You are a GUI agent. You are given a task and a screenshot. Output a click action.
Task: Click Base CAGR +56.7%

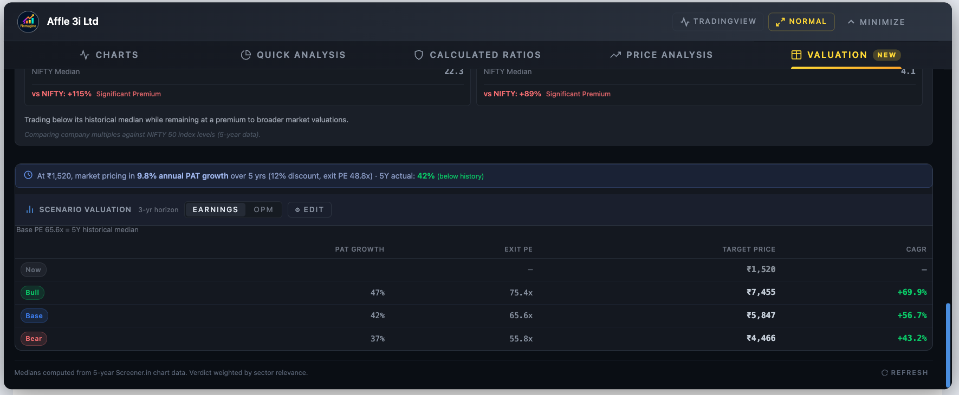tap(912, 315)
